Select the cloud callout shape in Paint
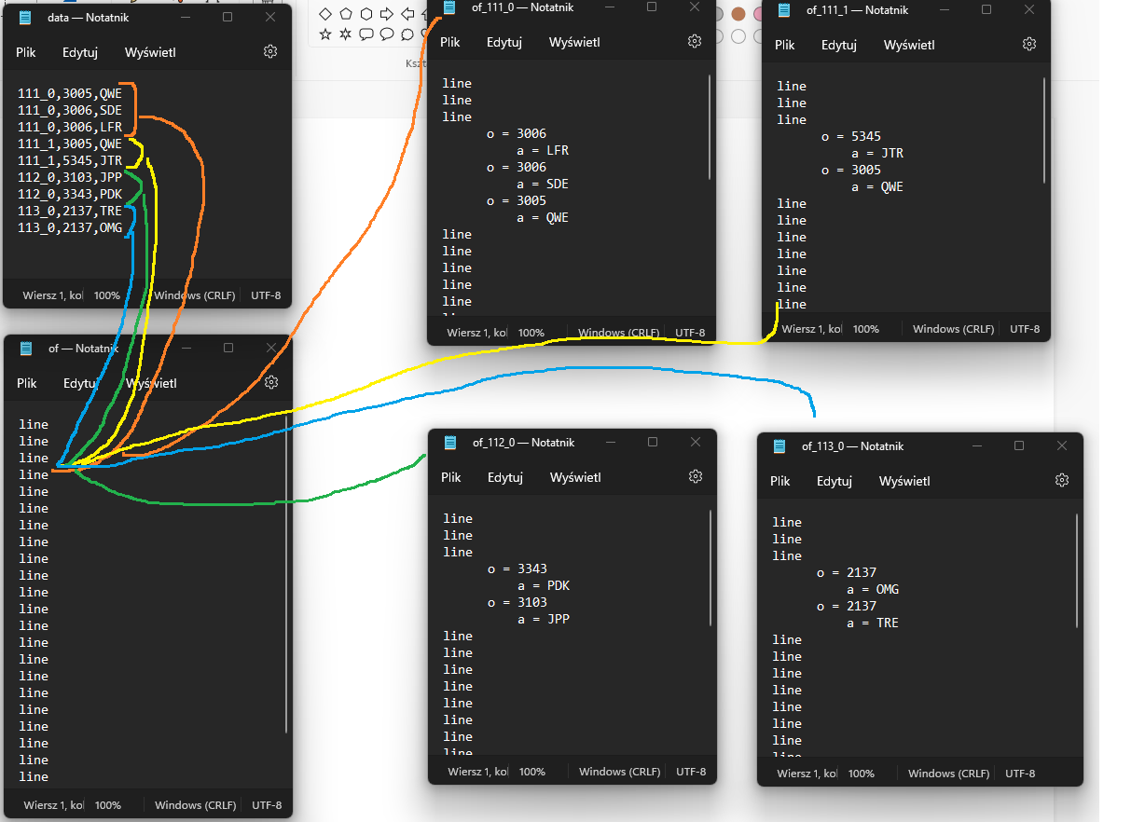 pos(407,34)
